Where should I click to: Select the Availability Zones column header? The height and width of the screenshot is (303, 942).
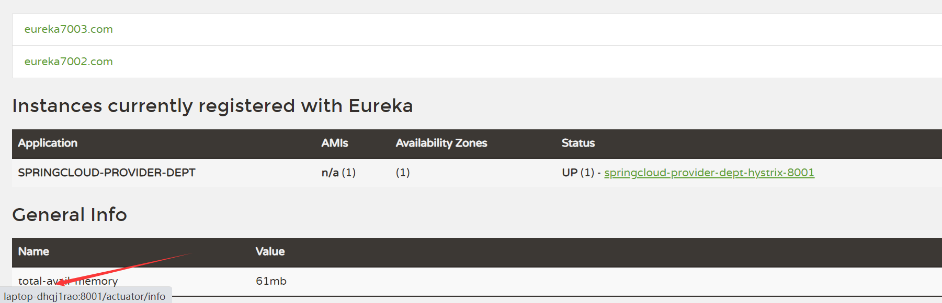[441, 143]
